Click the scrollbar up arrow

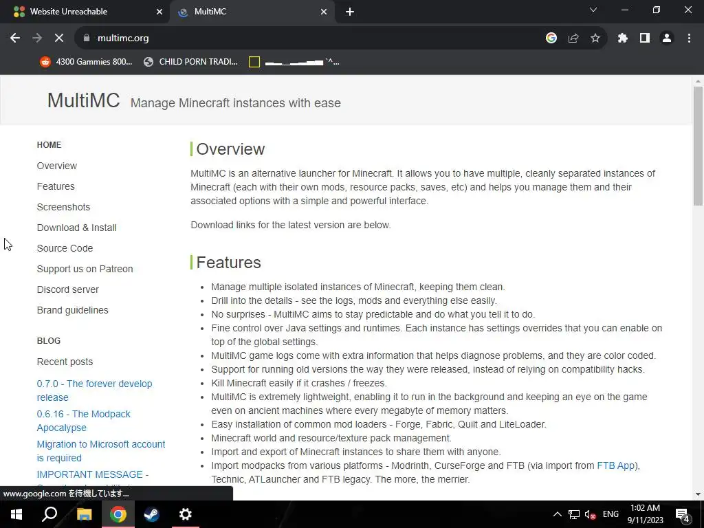698,81
